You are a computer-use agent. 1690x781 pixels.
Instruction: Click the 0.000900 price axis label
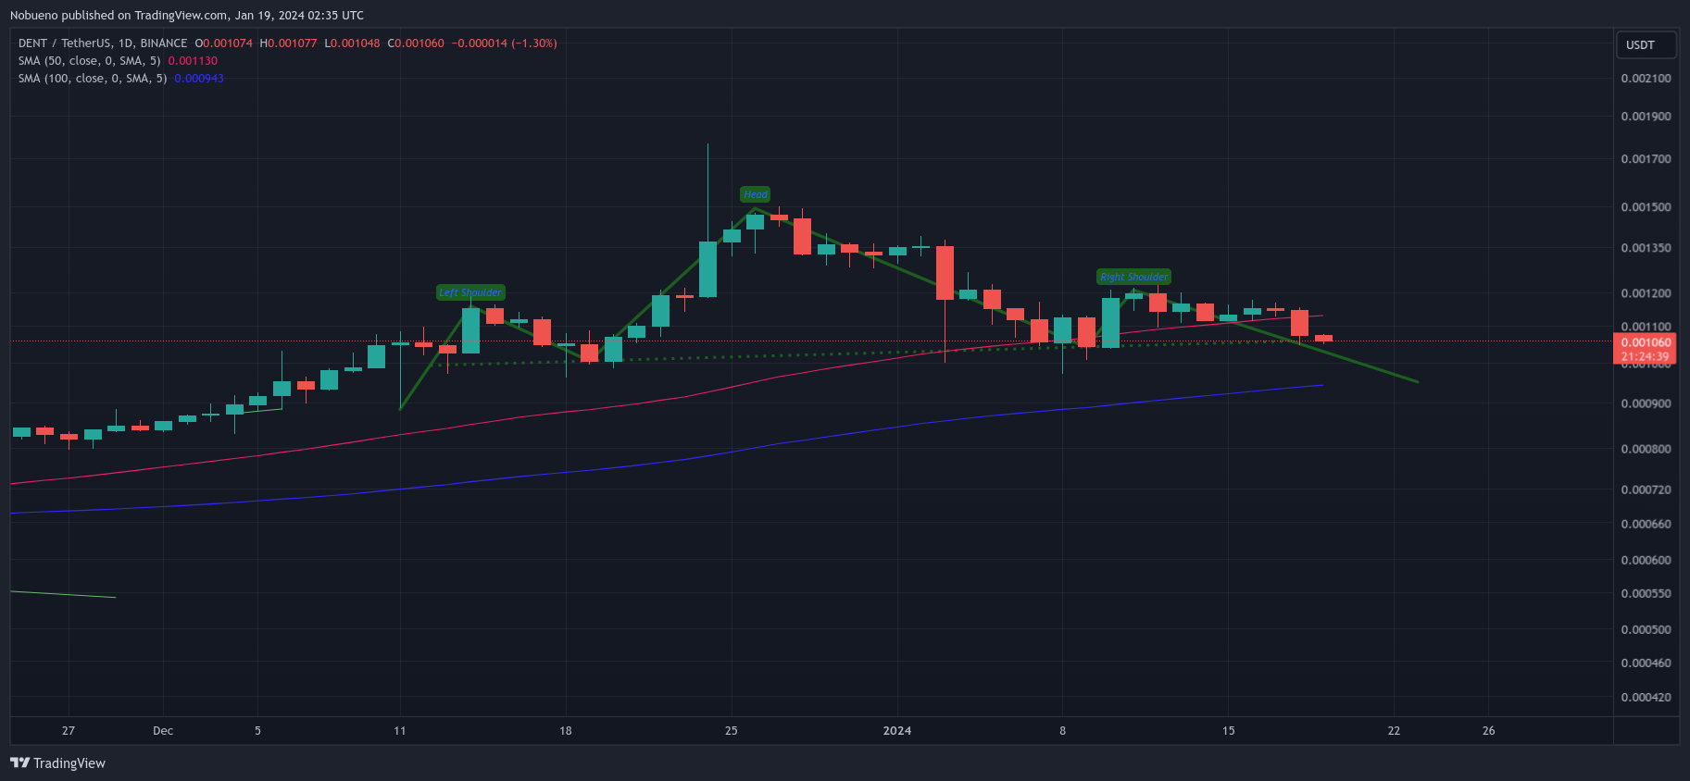click(1646, 404)
